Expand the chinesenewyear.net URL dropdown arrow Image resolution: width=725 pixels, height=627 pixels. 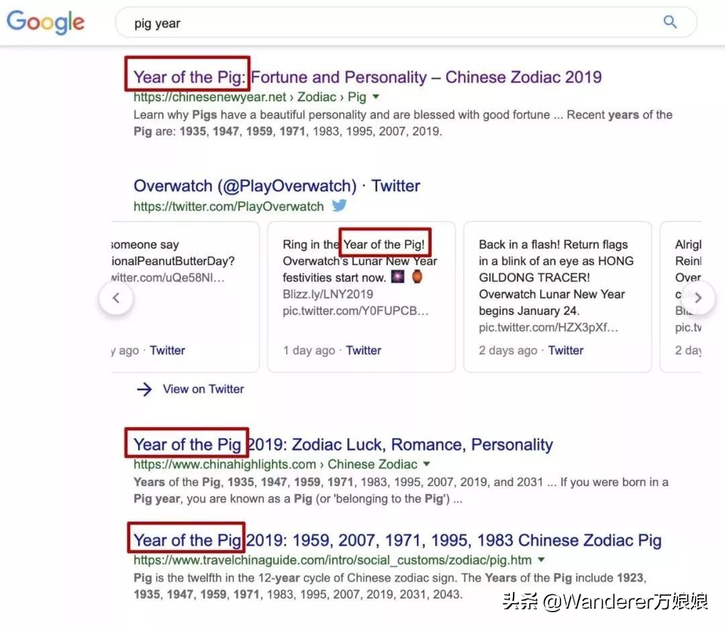(x=376, y=97)
